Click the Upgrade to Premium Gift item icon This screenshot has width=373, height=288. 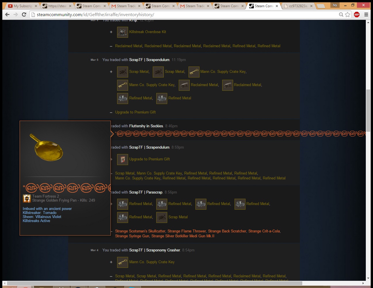pos(122,160)
